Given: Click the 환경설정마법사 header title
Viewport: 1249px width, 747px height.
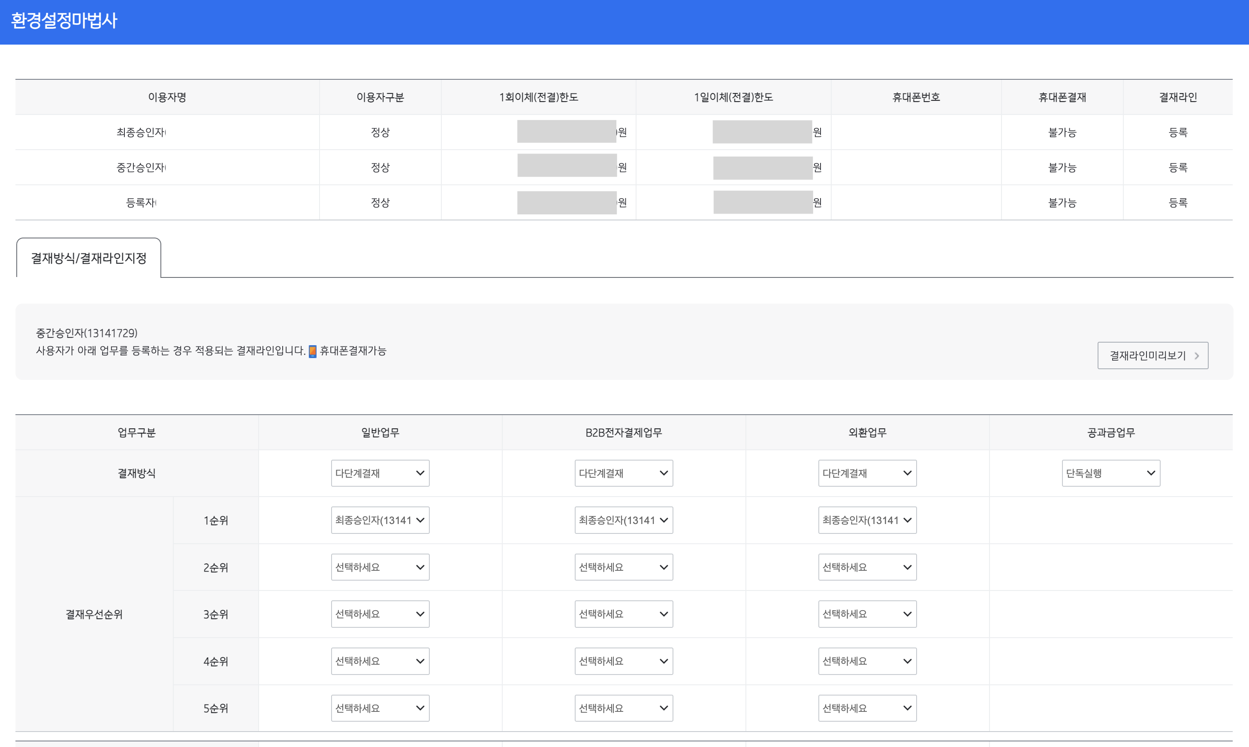Looking at the screenshot, I should (x=64, y=21).
